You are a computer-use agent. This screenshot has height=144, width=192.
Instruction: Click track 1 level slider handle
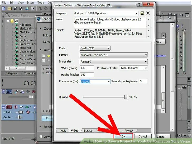(x=31, y=97)
